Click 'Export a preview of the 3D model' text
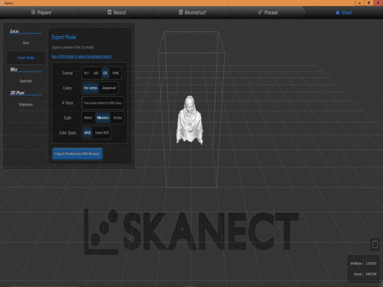This screenshot has height=287, width=383. (x=73, y=47)
